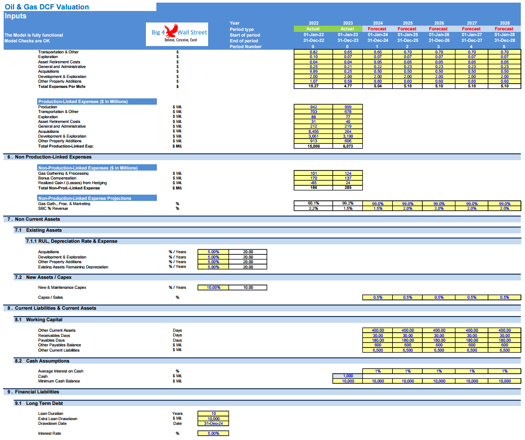The width and height of the screenshot is (525, 440).
Task: Select Total Production-Linked Exp 2022 cell 15,006
Action: [313, 146]
